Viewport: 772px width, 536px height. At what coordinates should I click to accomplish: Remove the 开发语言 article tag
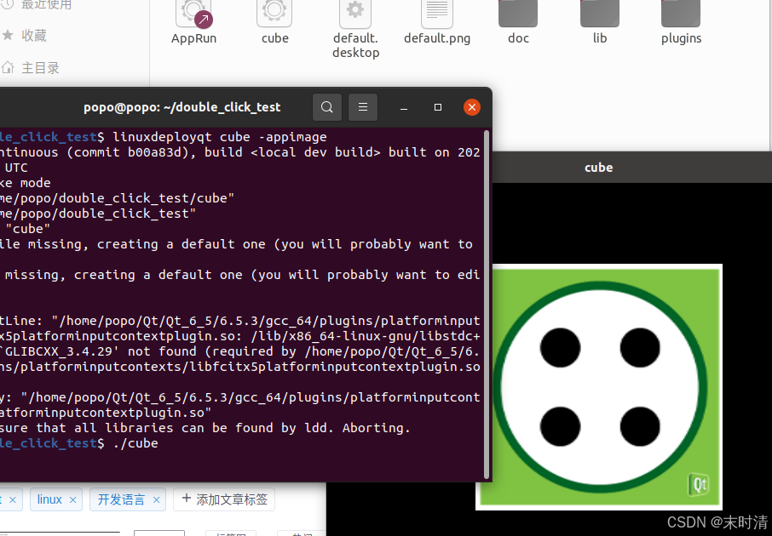[x=156, y=499]
